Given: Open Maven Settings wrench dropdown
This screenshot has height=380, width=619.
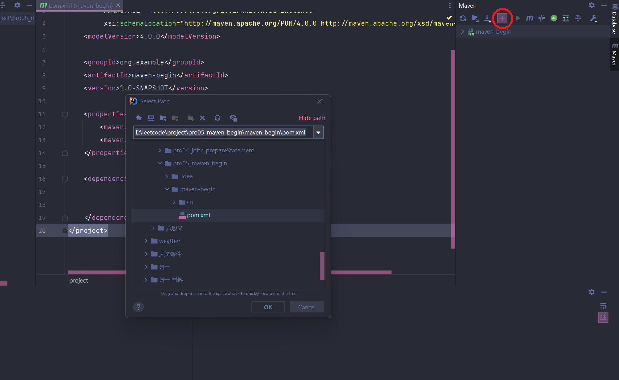Looking at the screenshot, I should click(x=593, y=18).
